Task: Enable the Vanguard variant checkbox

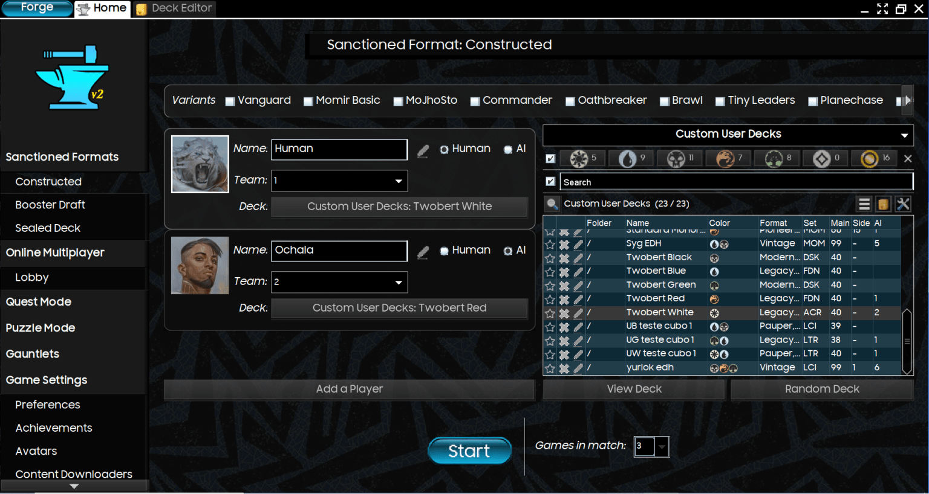Action: [x=230, y=101]
